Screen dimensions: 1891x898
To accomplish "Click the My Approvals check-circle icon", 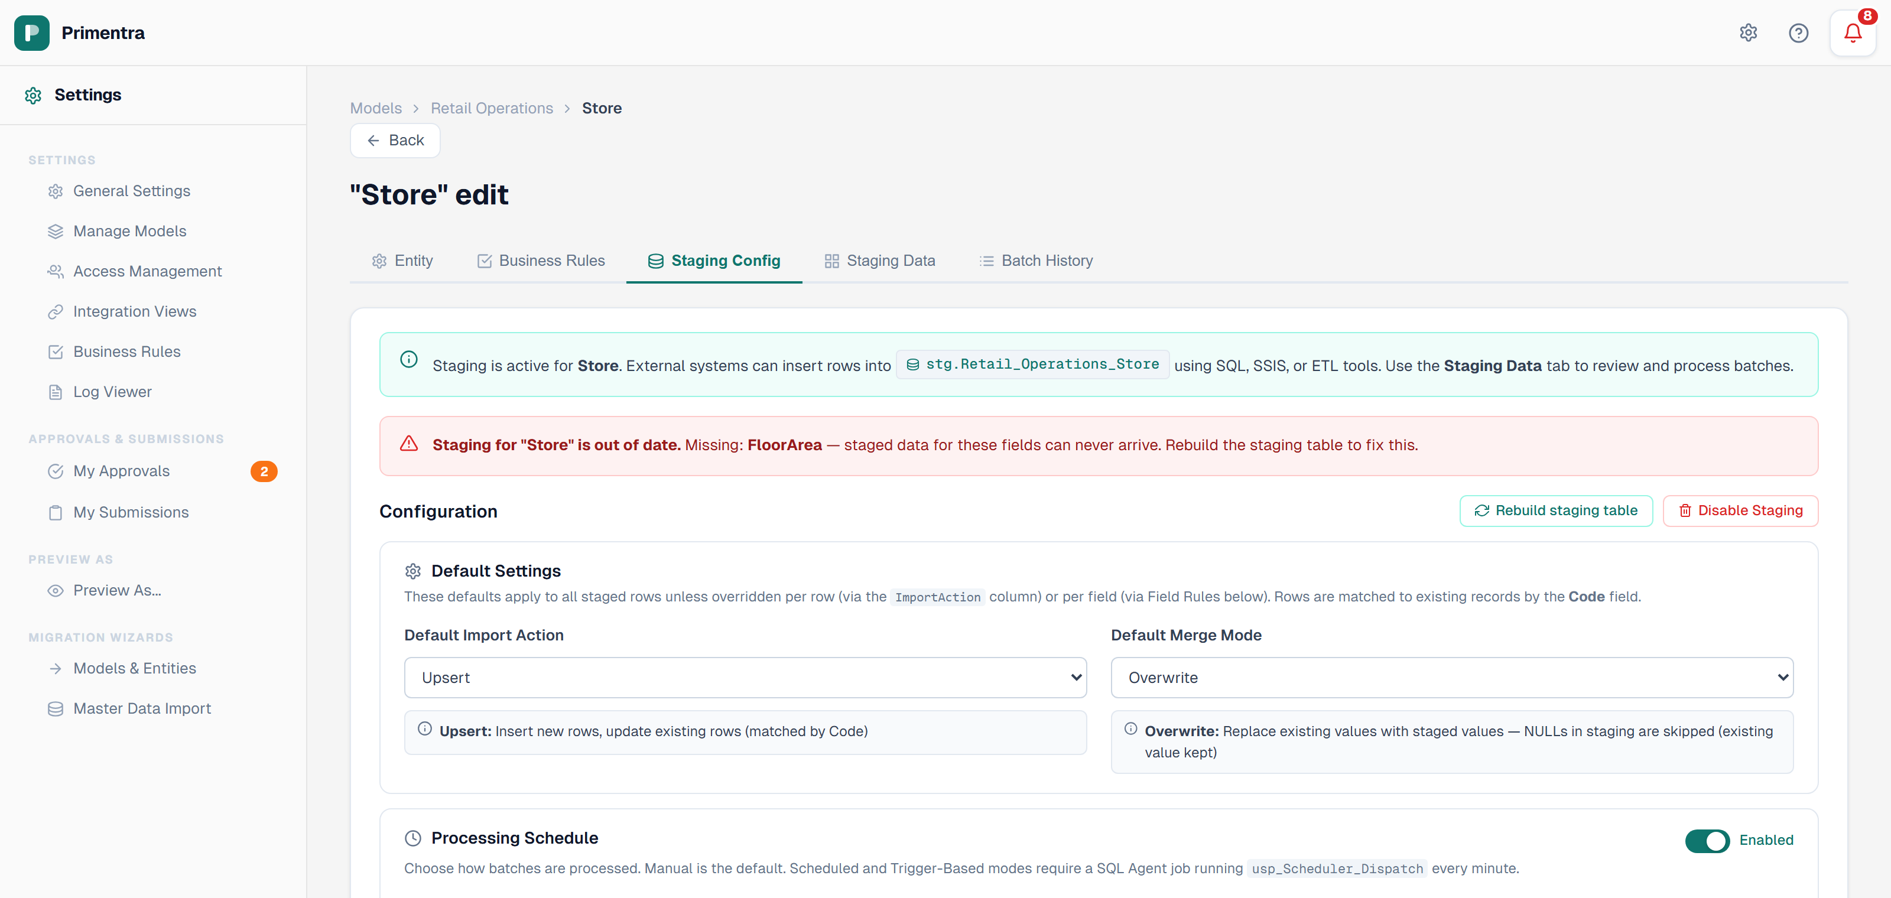I will click(x=55, y=471).
